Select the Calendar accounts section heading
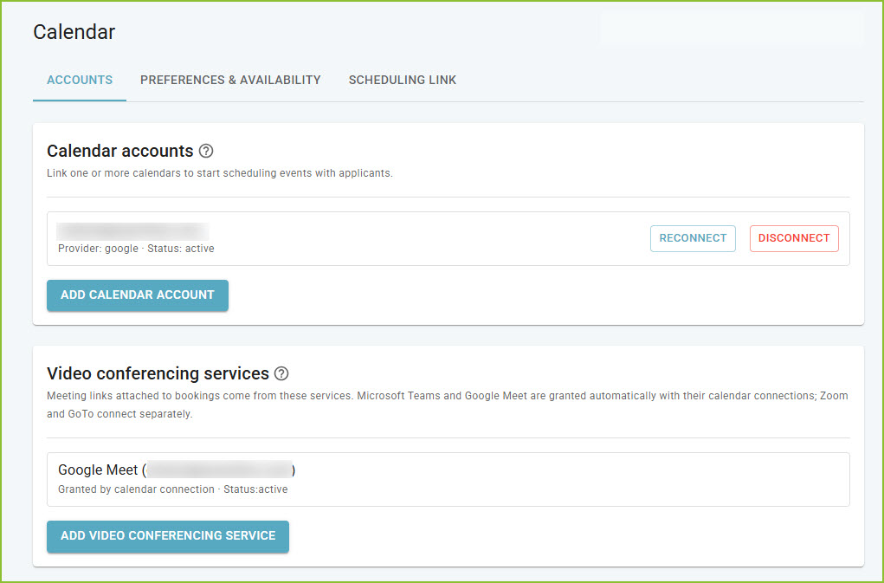The width and height of the screenshot is (884, 583). 120,151
